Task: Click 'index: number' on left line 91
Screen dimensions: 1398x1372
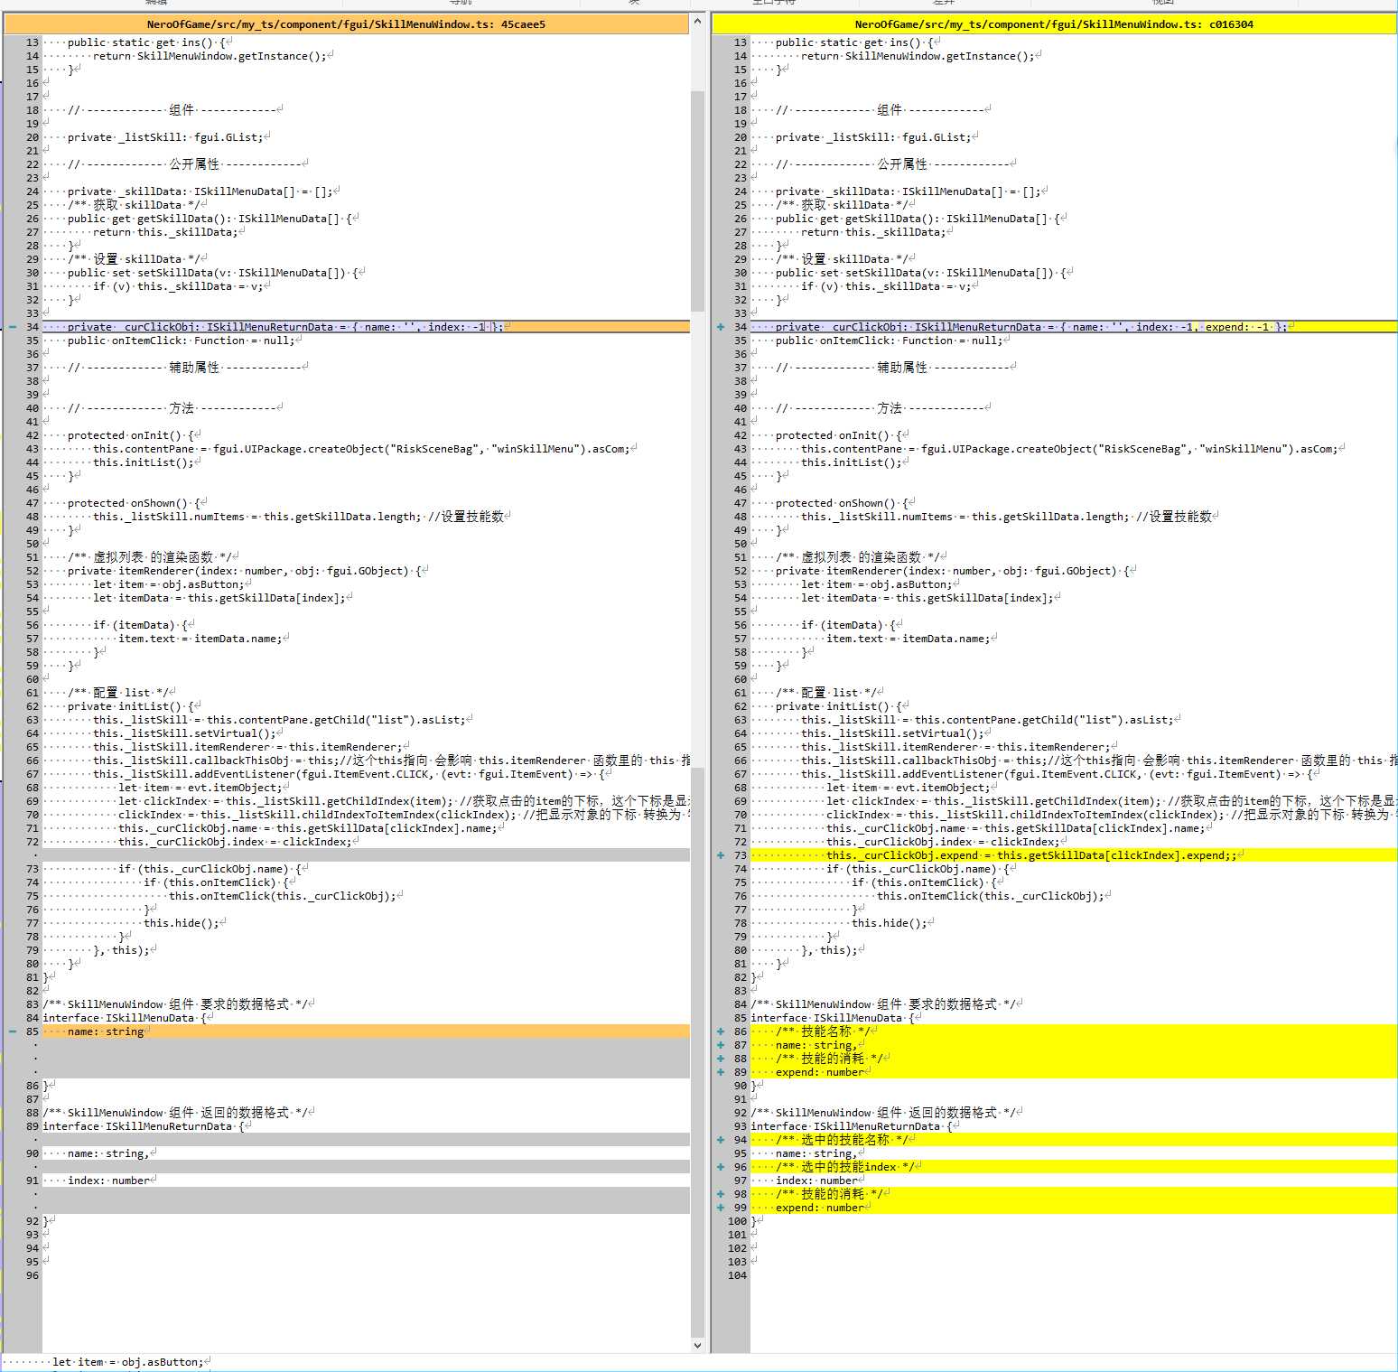Action: coord(108,1181)
